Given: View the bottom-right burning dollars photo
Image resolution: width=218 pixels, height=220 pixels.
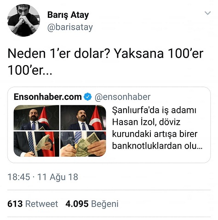Looking at the screenshot, I should tap(83, 144).
